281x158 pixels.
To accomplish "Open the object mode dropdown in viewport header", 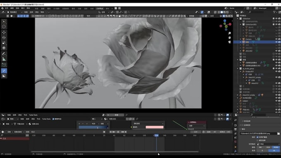I will pos(14,12).
